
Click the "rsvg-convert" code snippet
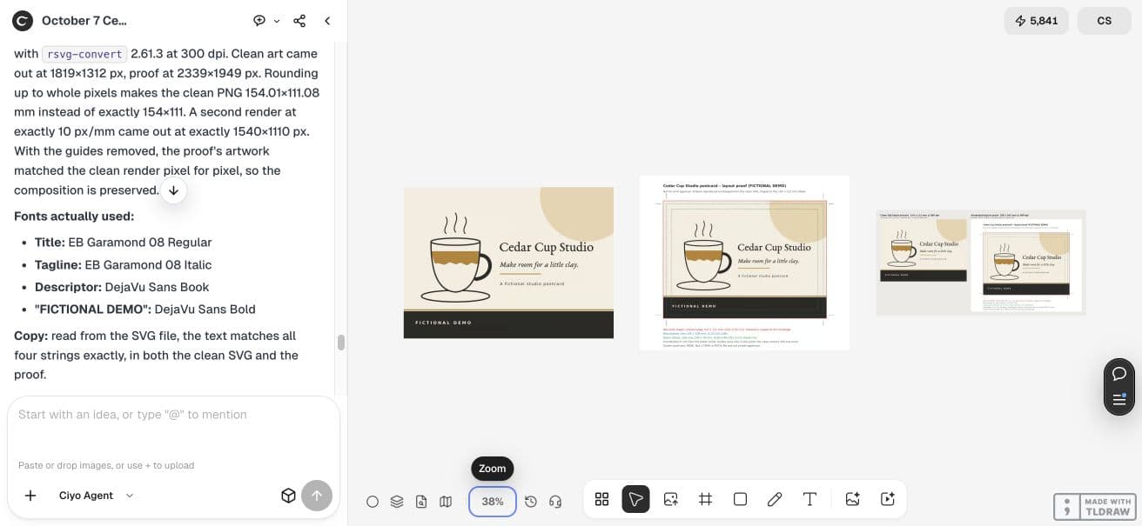84,54
